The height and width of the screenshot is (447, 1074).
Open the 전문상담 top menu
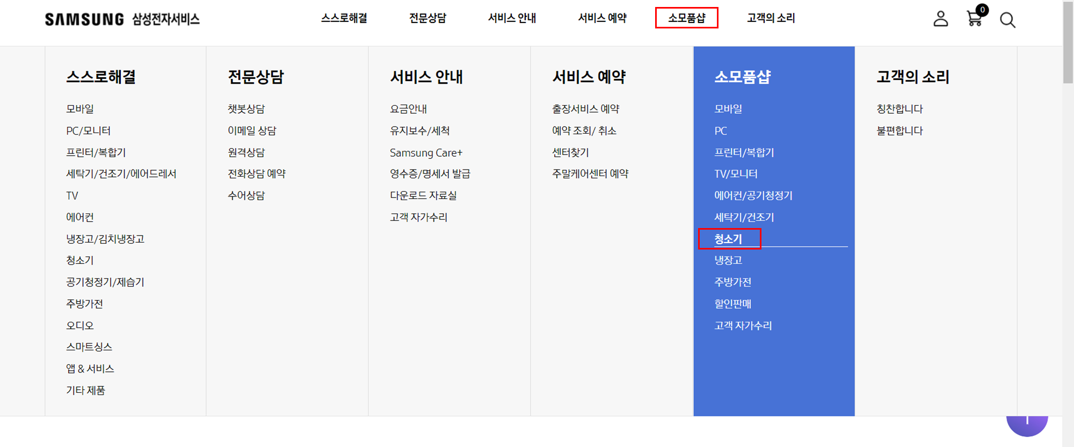tap(428, 18)
